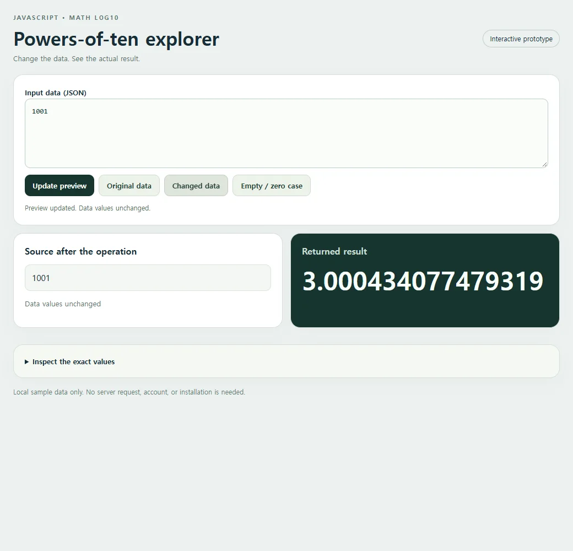
Task: Click the Update preview button
Action: coord(59,186)
